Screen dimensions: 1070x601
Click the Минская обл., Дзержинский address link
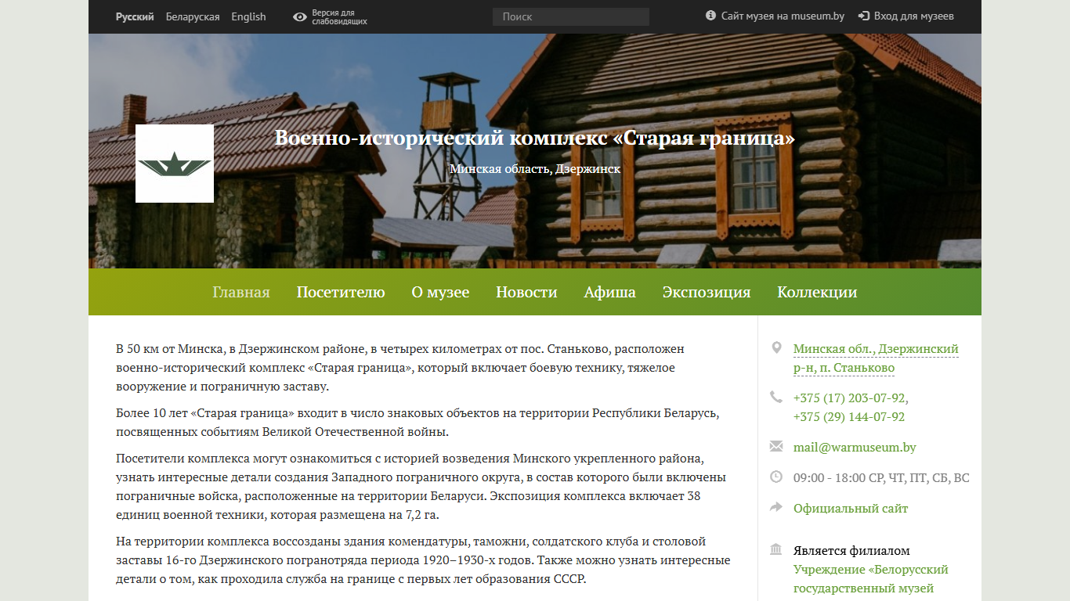876,358
